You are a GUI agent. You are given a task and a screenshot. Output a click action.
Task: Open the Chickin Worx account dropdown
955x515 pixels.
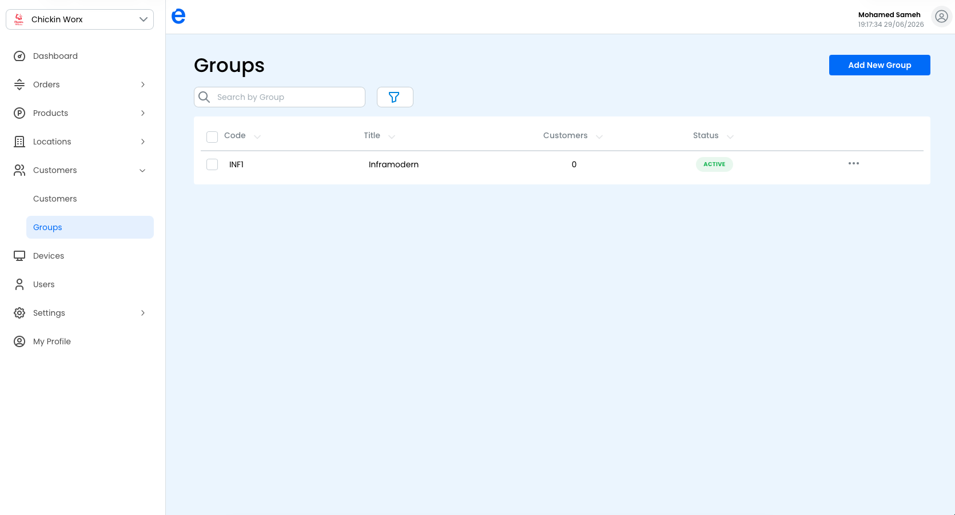[x=79, y=19]
